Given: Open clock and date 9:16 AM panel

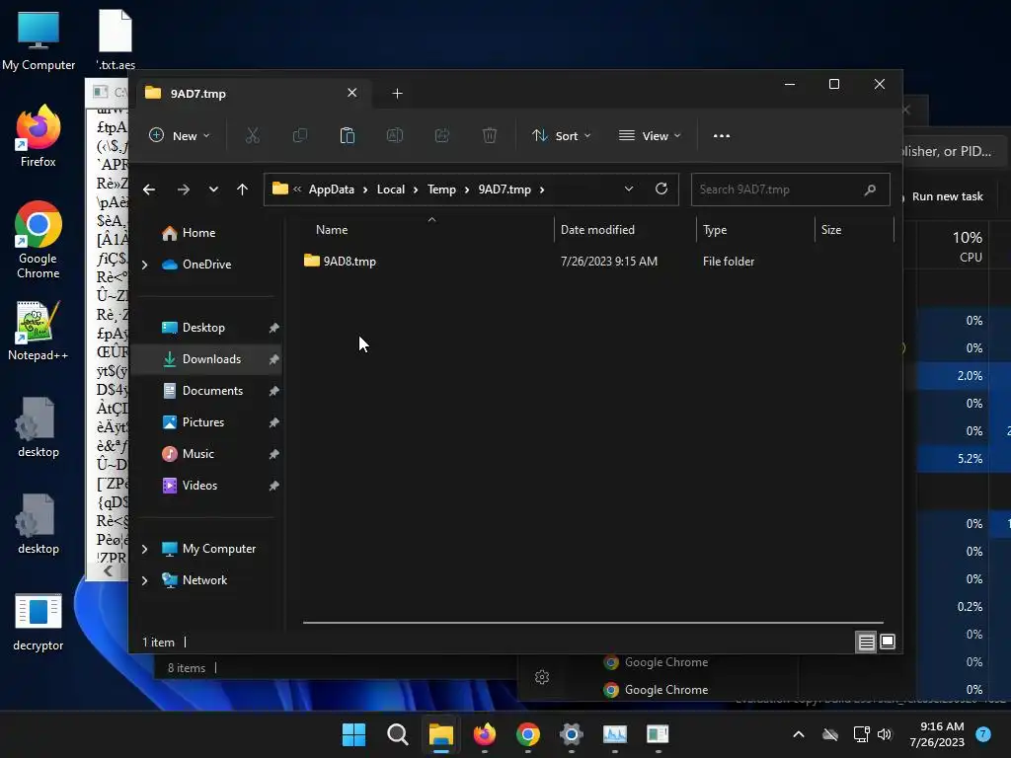Looking at the screenshot, I should pyautogui.click(x=937, y=734).
